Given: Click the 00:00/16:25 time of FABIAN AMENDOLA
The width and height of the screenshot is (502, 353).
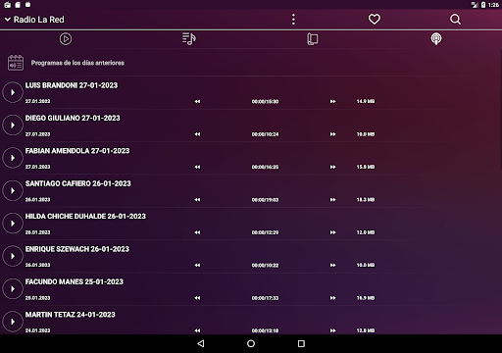Looking at the screenshot, I should (x=265, y=167).
